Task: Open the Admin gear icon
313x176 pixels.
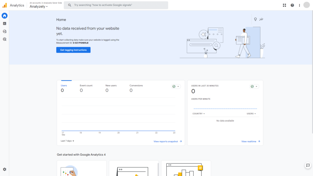Action: click(x=5, y=169)
